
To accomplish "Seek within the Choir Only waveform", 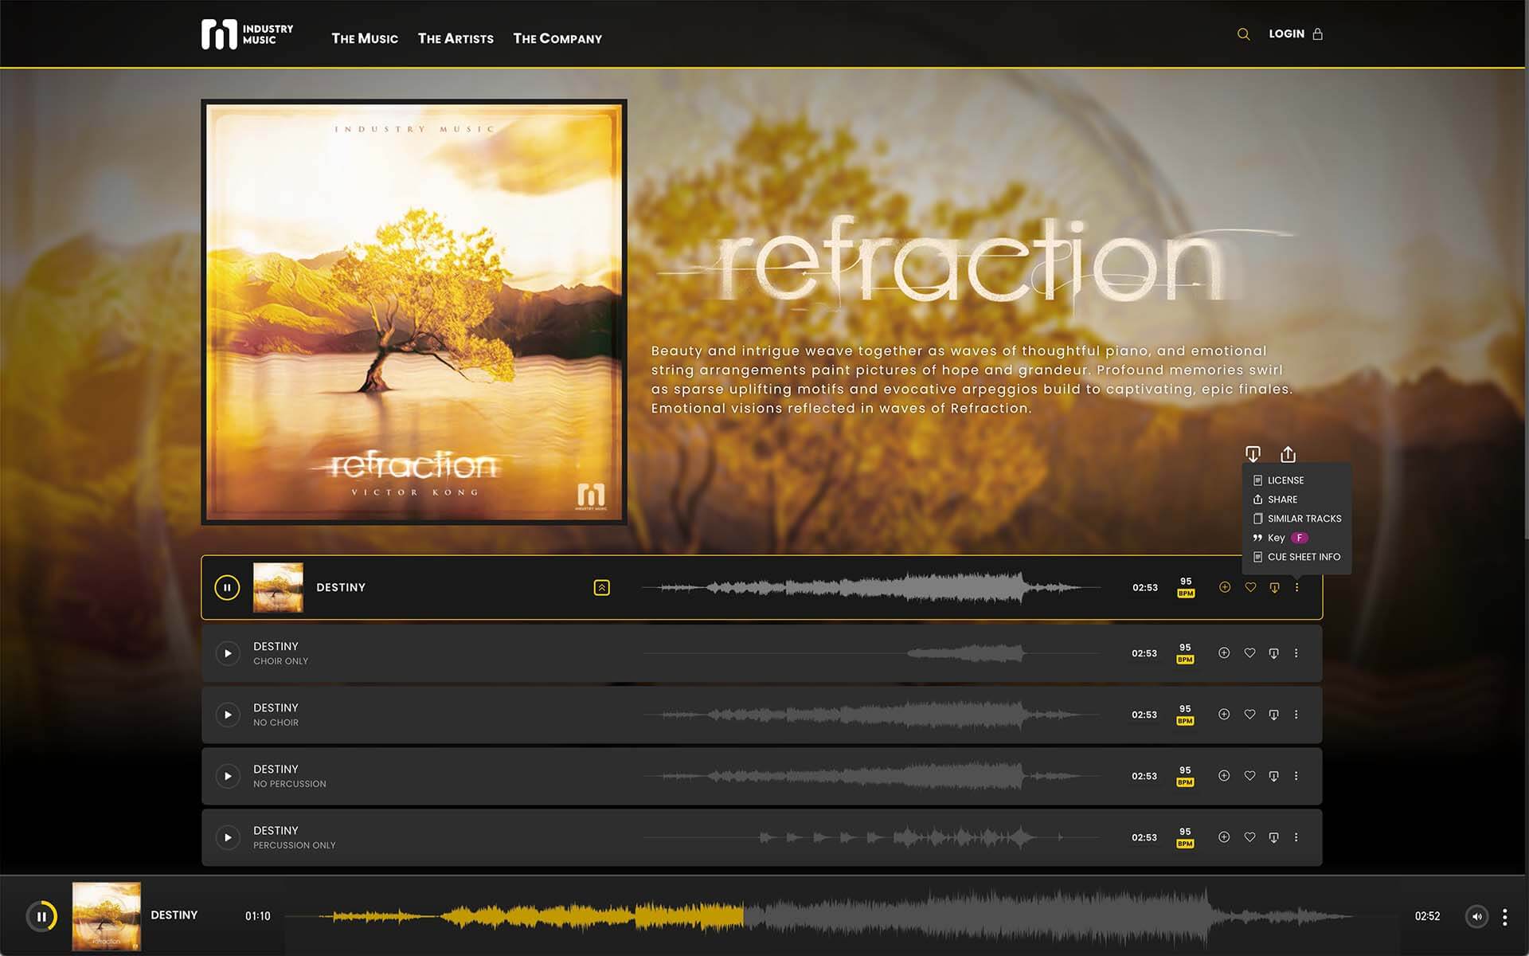I will pyautogui.click(x=871, y=653).
